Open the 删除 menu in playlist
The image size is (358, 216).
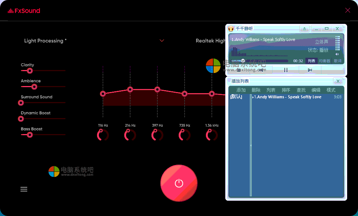click(256, 90)
